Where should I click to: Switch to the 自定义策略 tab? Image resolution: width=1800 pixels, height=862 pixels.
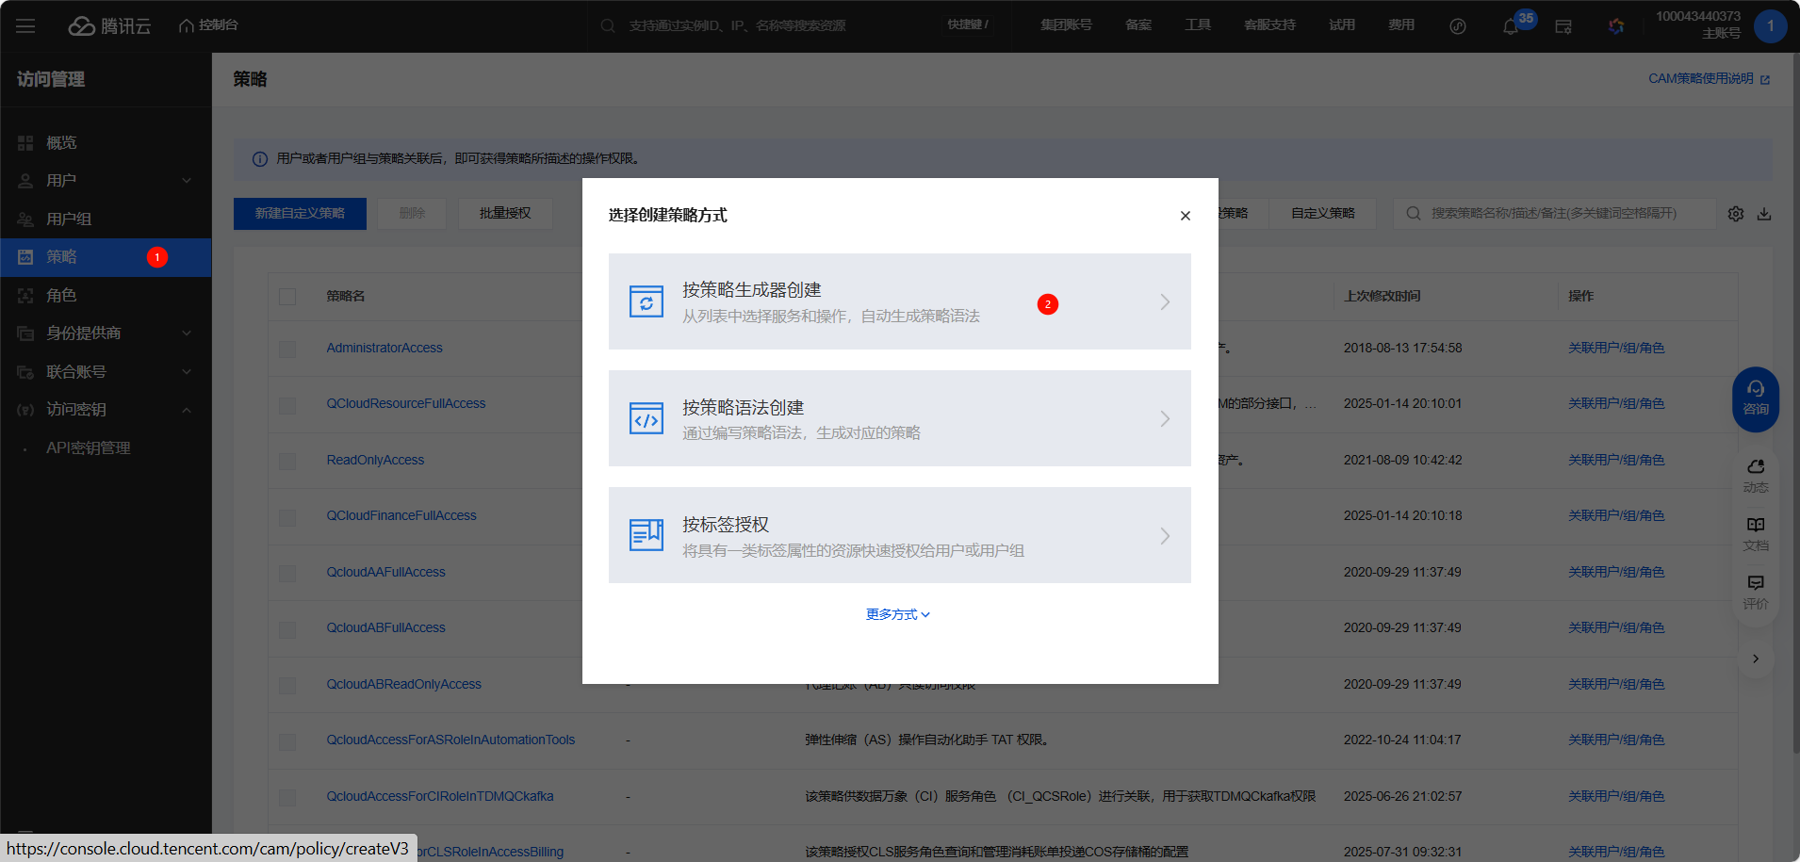pyautogui.click(x=1322, y=214)
